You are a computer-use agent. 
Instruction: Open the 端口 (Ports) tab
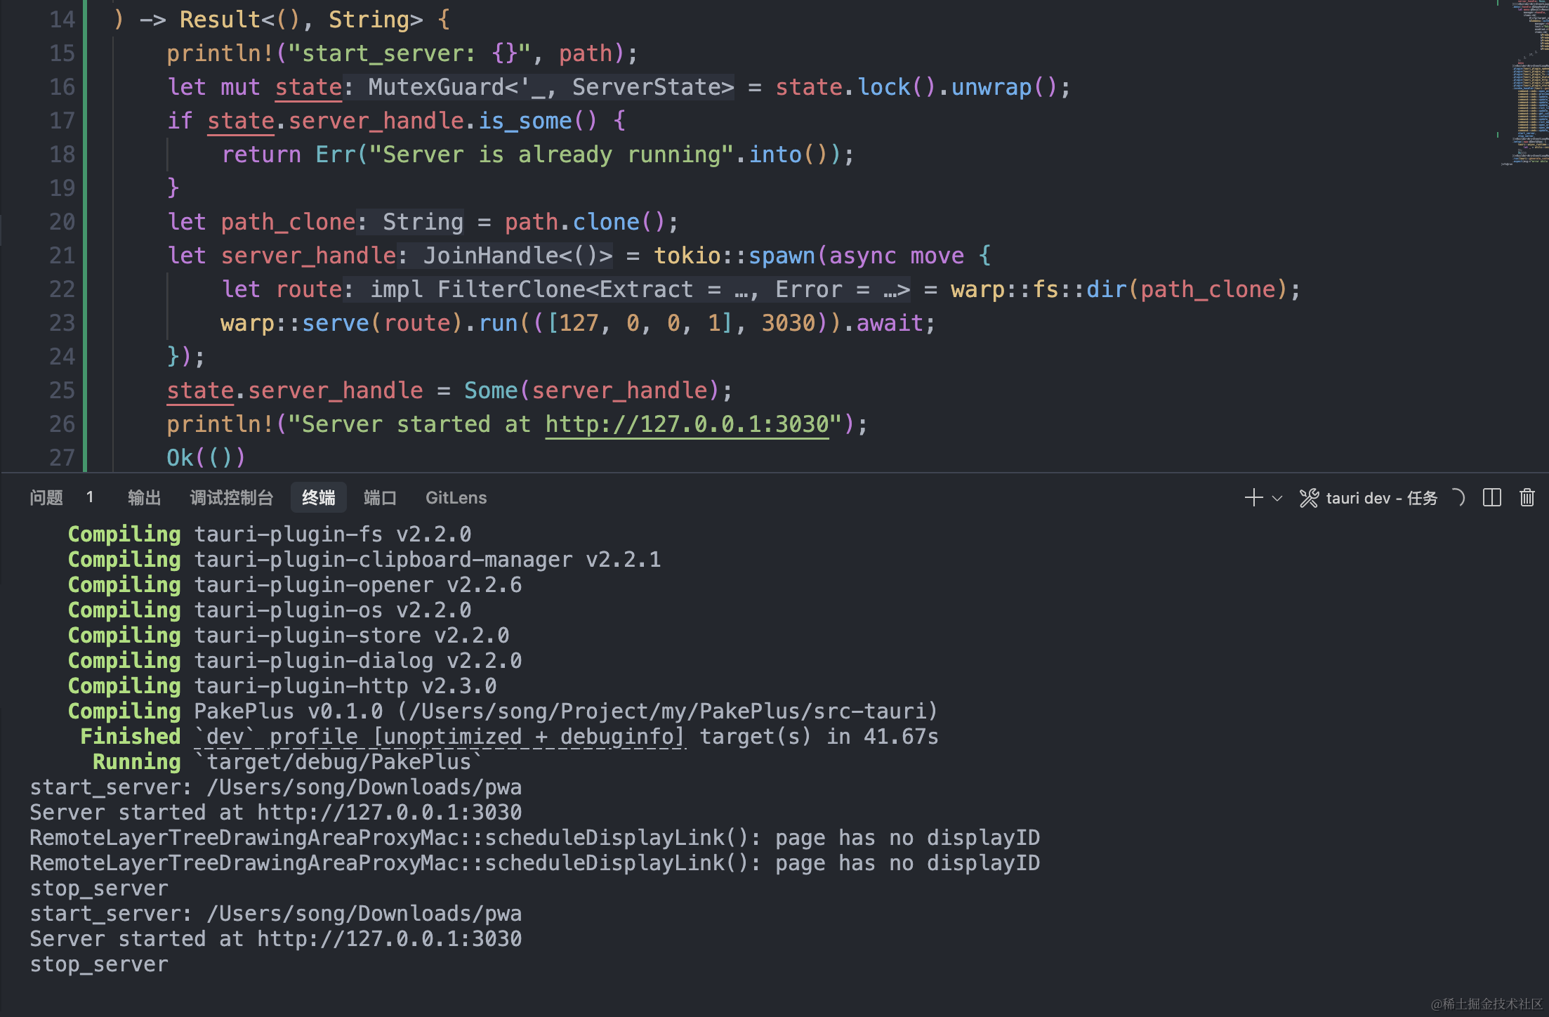point(380,498)
